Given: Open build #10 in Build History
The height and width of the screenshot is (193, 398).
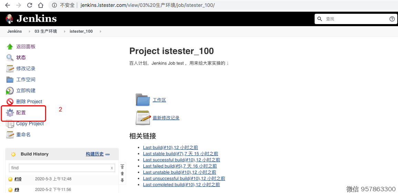Looking at the screenshot, I should pos(18,179).
